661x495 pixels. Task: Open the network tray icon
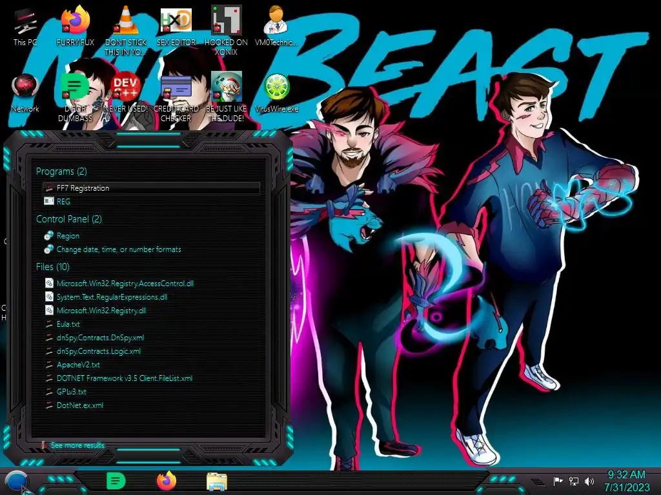point(574,481)
